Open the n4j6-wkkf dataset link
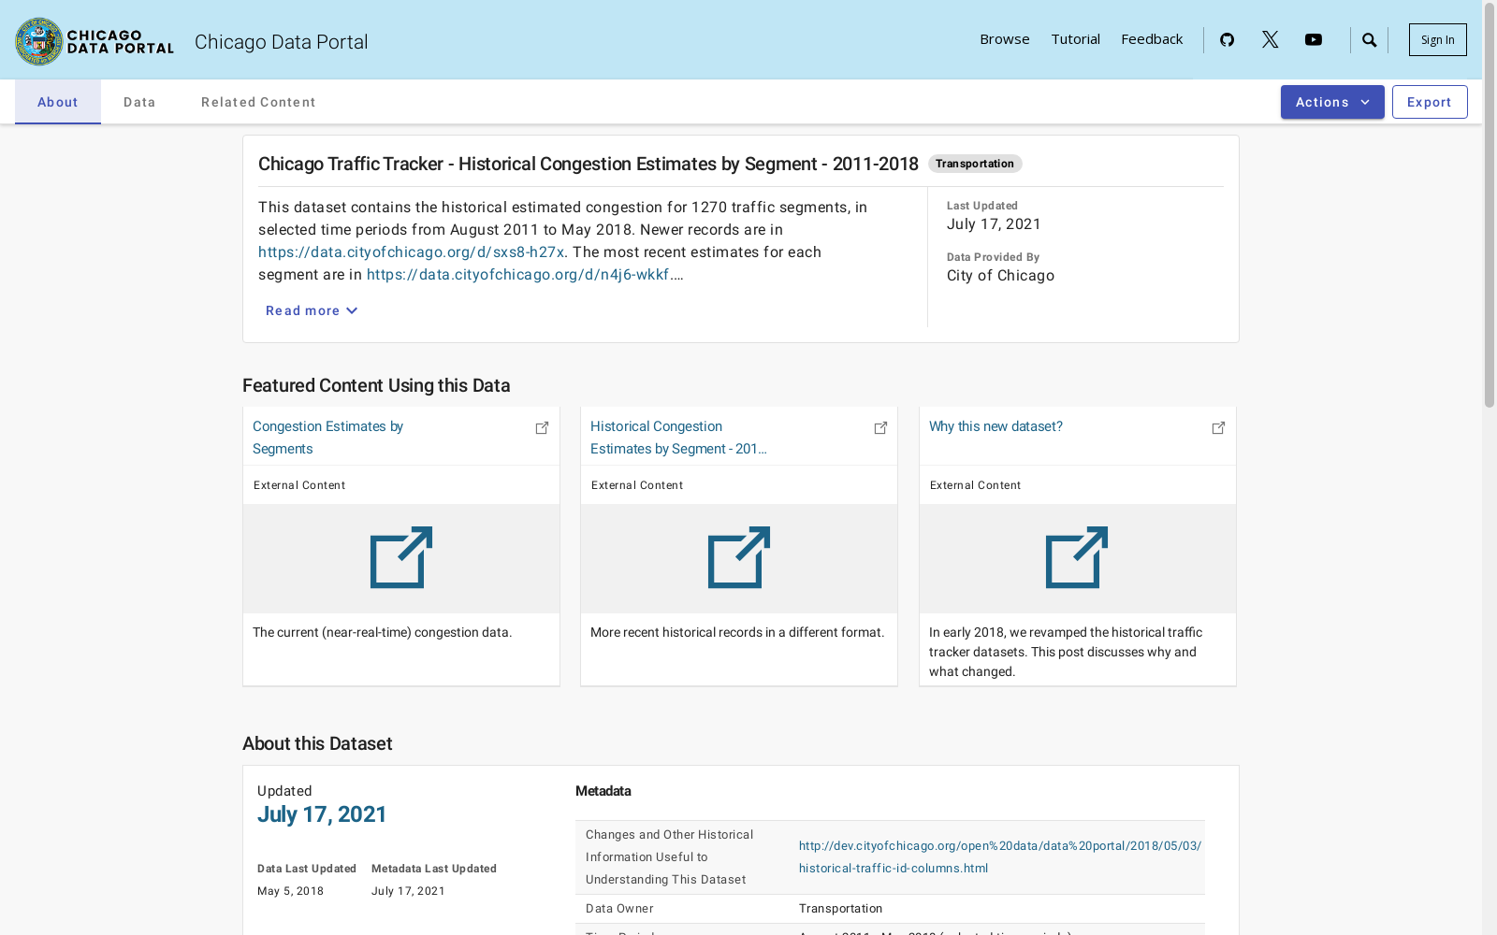The width and height of the screenshot is (1497, 935). pos(517,275)
